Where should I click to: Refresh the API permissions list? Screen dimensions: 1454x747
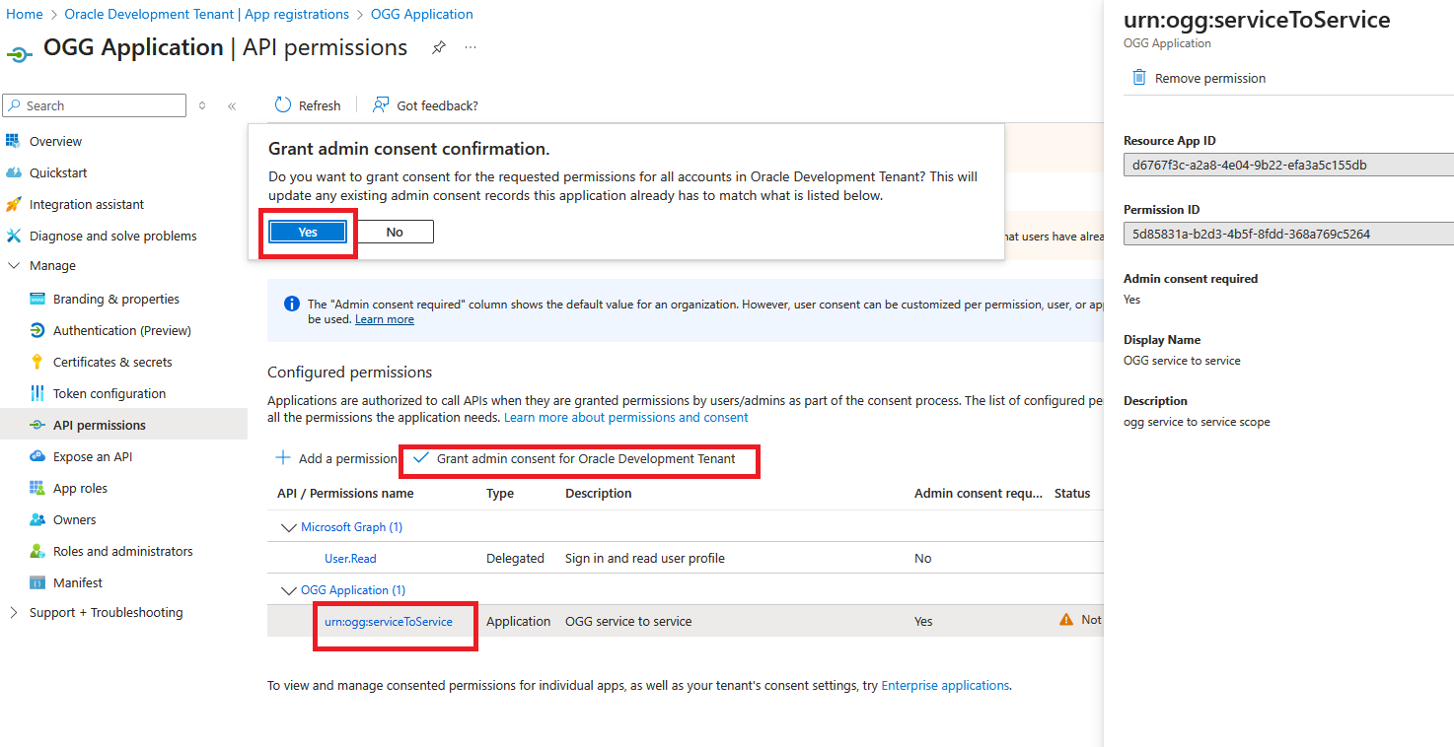click(307, 104)
